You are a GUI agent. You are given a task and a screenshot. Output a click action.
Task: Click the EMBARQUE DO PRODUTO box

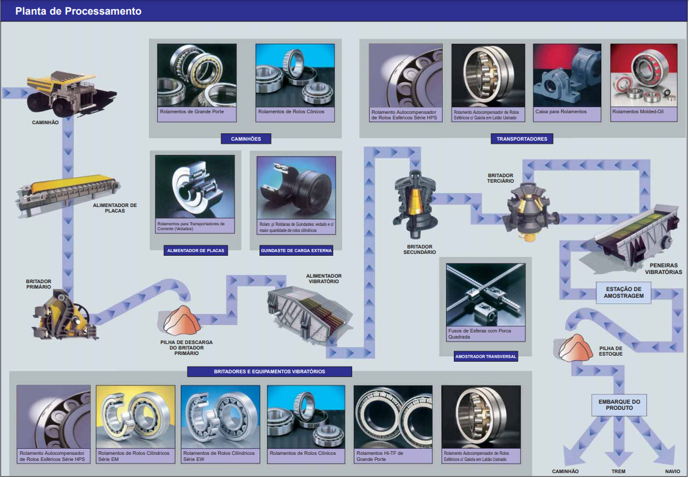coord(619,405)
